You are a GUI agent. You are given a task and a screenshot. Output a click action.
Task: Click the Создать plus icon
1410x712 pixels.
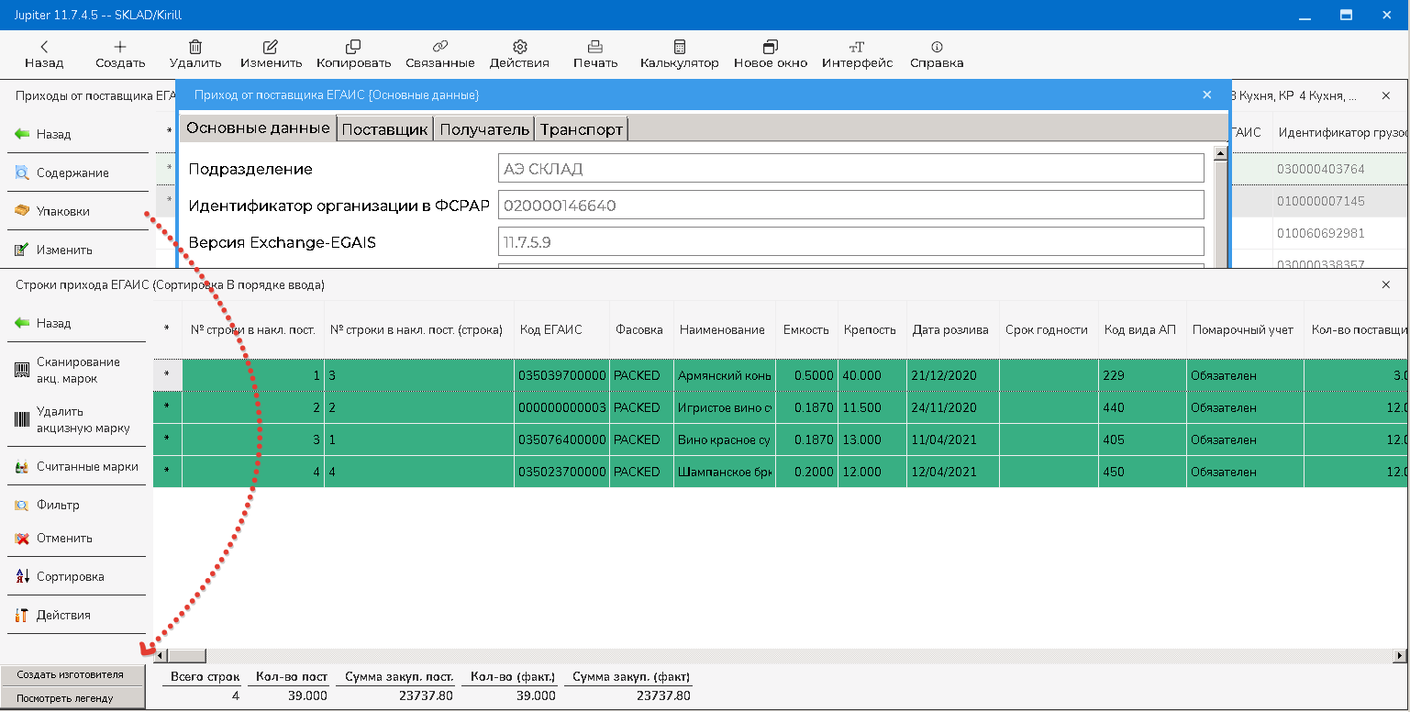tap(120, 46)
